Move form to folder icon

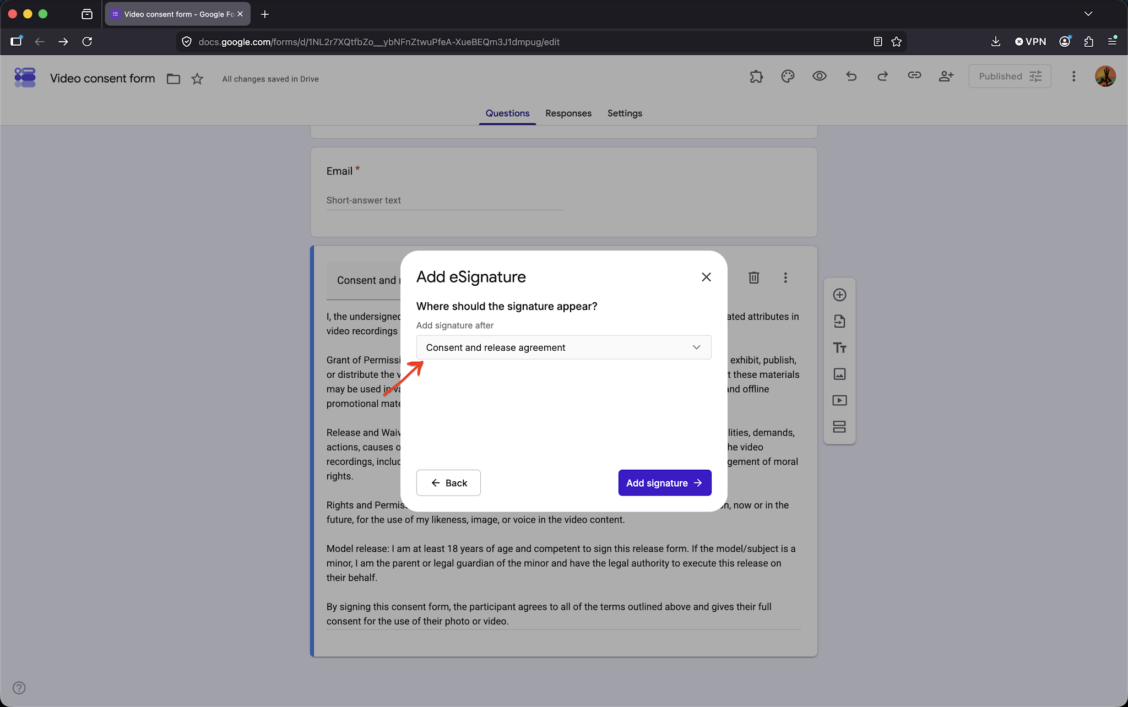173,79
